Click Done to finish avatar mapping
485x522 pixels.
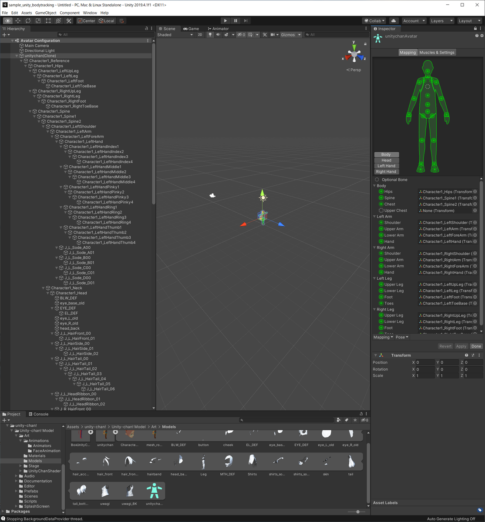pyautogui.click(x=476, y=346)
